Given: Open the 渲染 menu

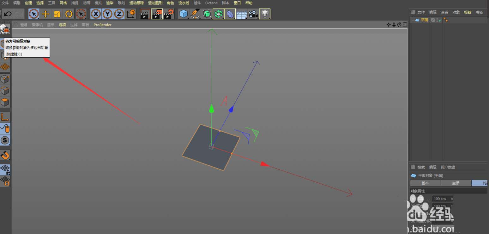Looking at the screenshot, I should (x=110, y=3).
